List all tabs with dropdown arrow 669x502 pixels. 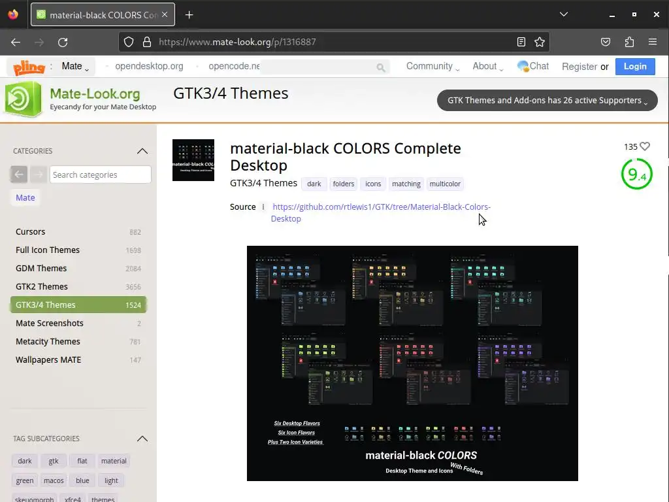click(x=564, y=14)
